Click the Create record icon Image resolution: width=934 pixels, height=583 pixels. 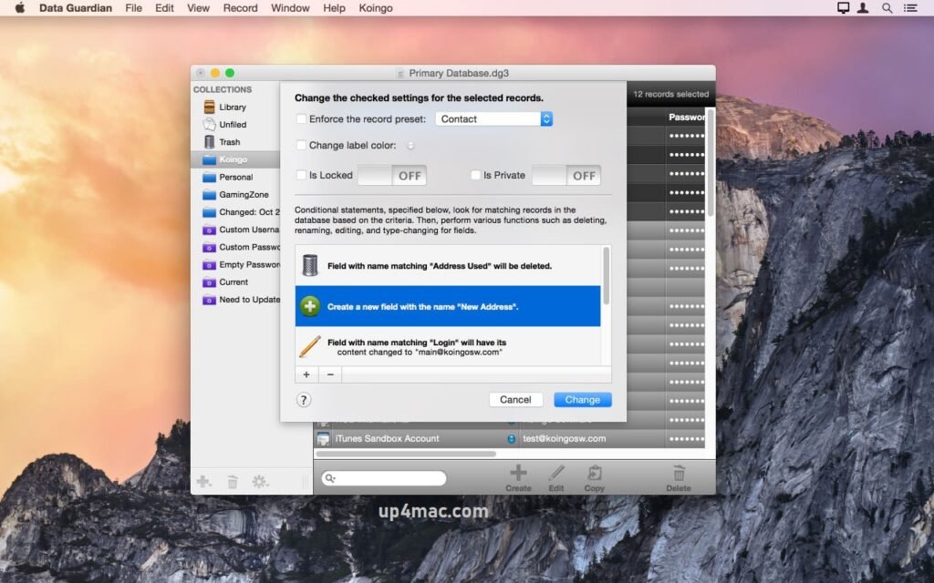517,473
